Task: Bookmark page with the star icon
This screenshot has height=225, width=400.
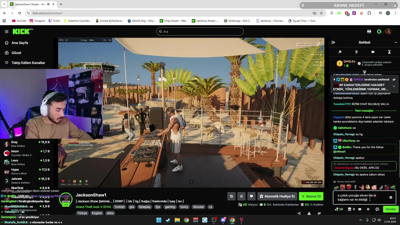Action: [x=321, y=13]
